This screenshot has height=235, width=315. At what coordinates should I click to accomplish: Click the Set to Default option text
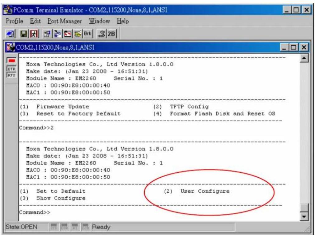61,191
